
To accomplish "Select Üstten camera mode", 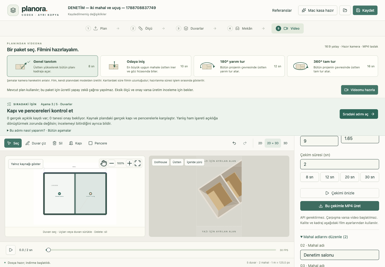I will point(177,162).
